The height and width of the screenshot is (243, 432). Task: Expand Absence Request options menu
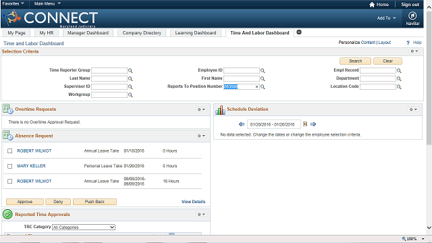click(201, 136)
